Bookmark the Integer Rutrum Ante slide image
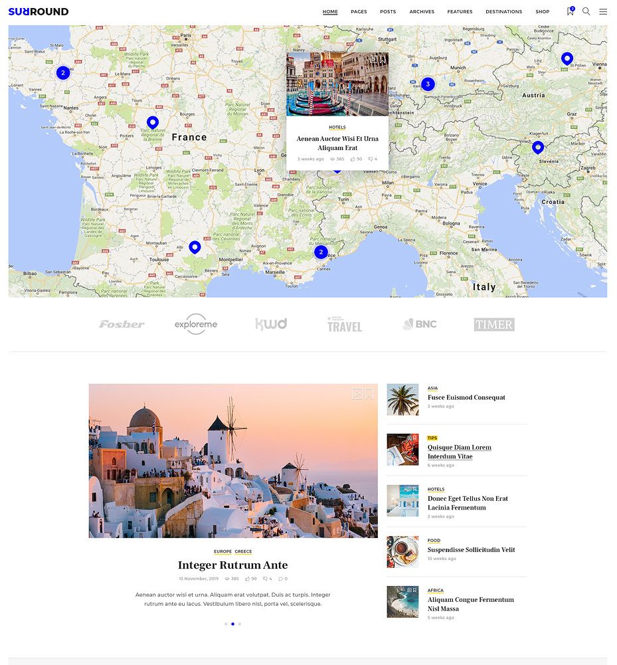The width and height of the screenshot is (617, 665). pyautogui.click(x=369, y=393)
